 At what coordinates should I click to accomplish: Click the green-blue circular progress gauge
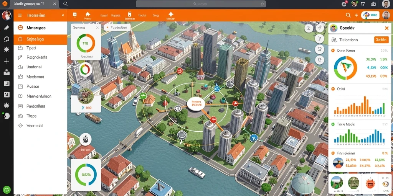click(86, 175)
